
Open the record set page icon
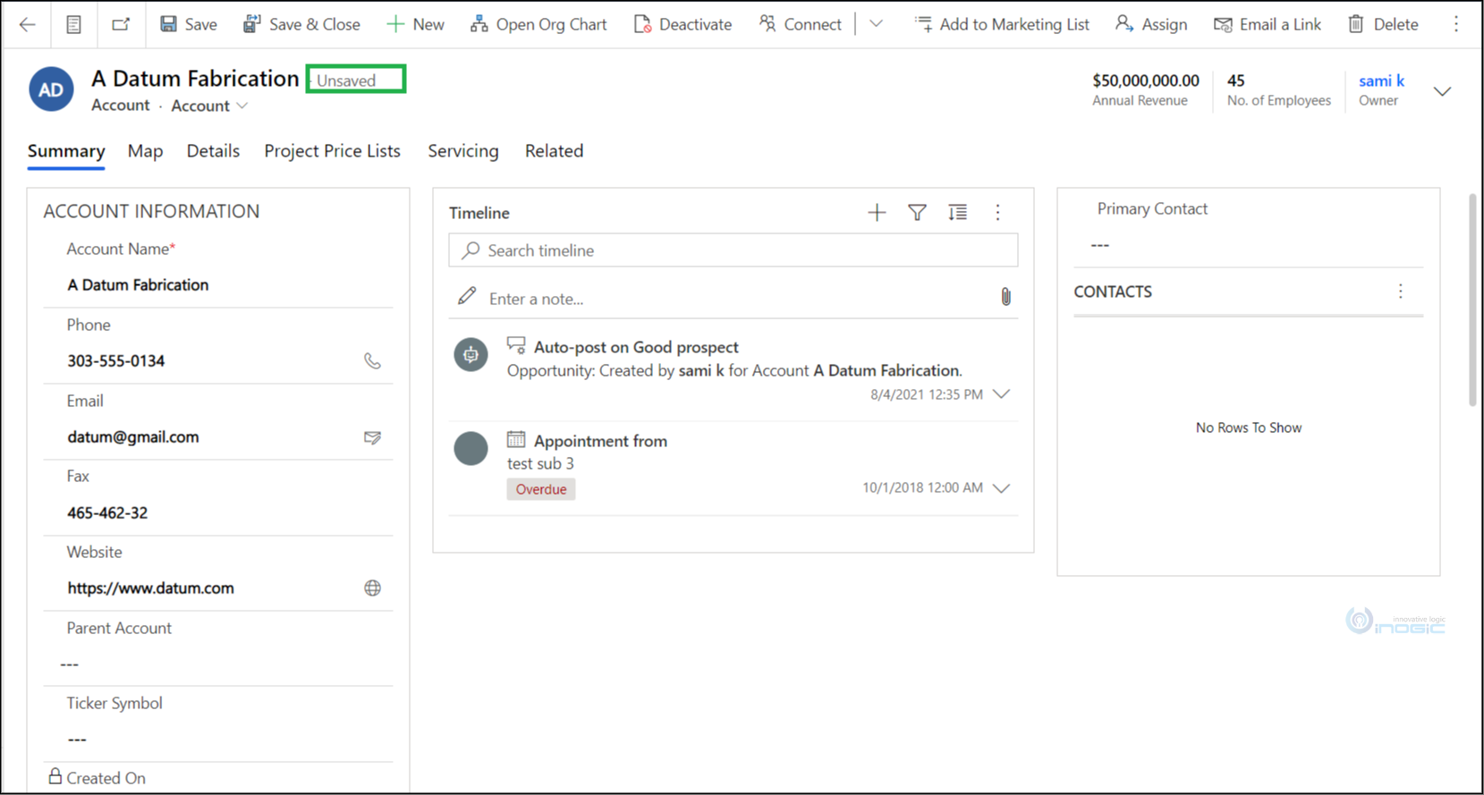pos(74,24)
